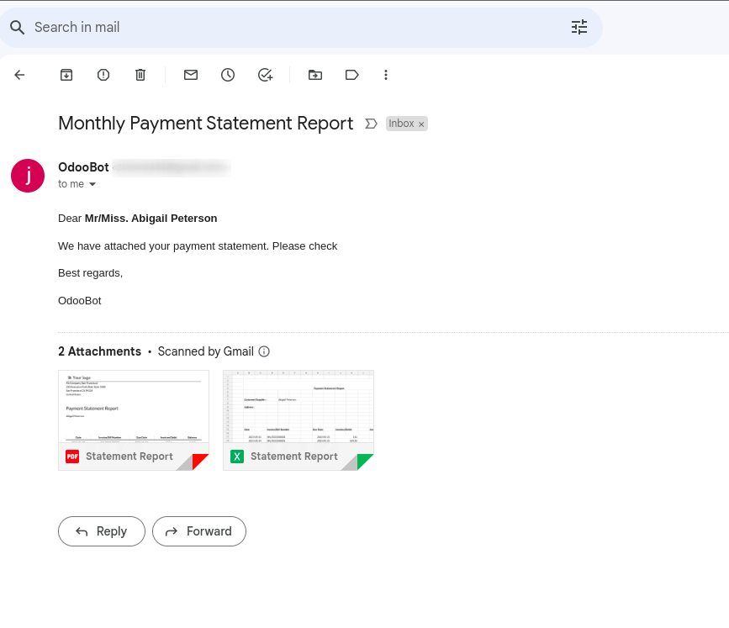The image size is (729, 628).
Task: Toggle importance marker next to subject
Action: 371,124
